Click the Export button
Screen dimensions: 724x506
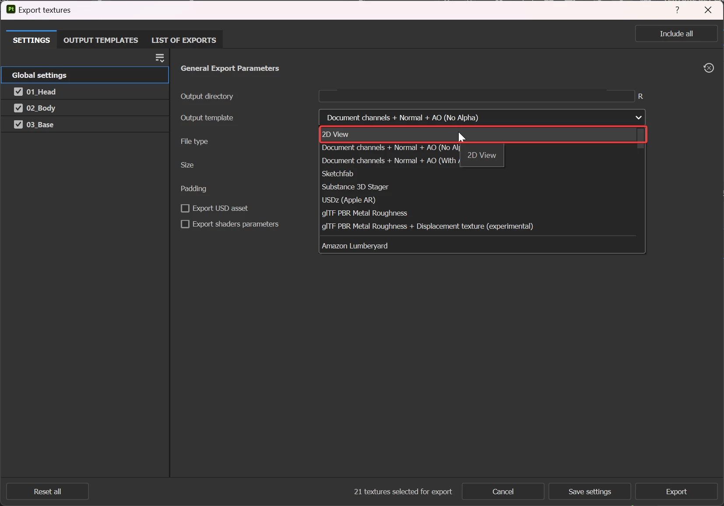[x=676, y=492]
